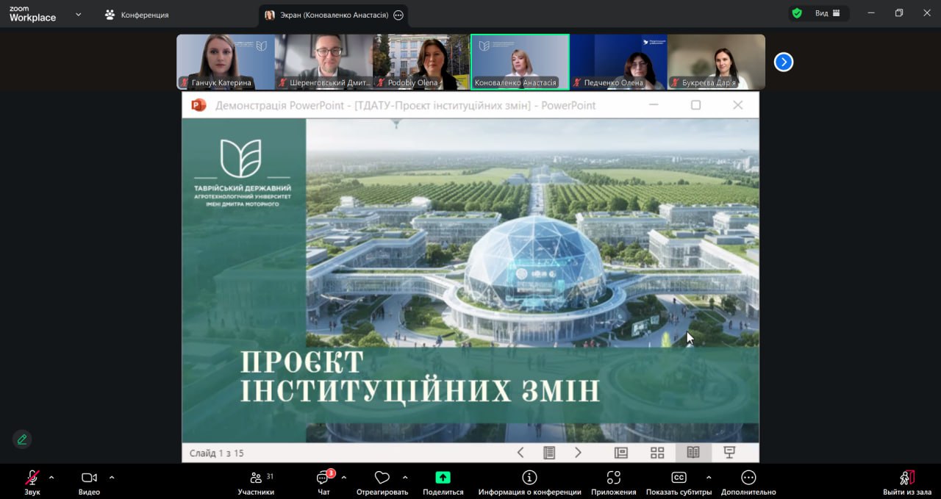Viewport: 941px width, 499px height.
Task: Open the Чат chat panel
Action: click(323, 483)
